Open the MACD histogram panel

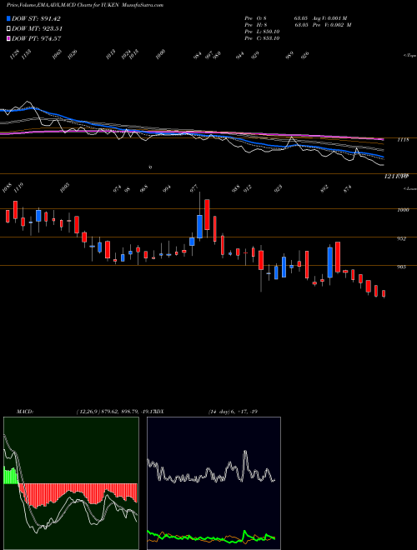click(71, 483)
